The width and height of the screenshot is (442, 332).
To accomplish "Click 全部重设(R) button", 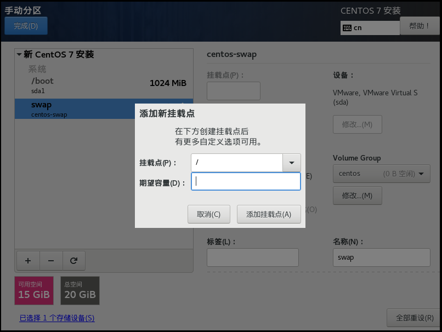I will click(x=415, y=318).
